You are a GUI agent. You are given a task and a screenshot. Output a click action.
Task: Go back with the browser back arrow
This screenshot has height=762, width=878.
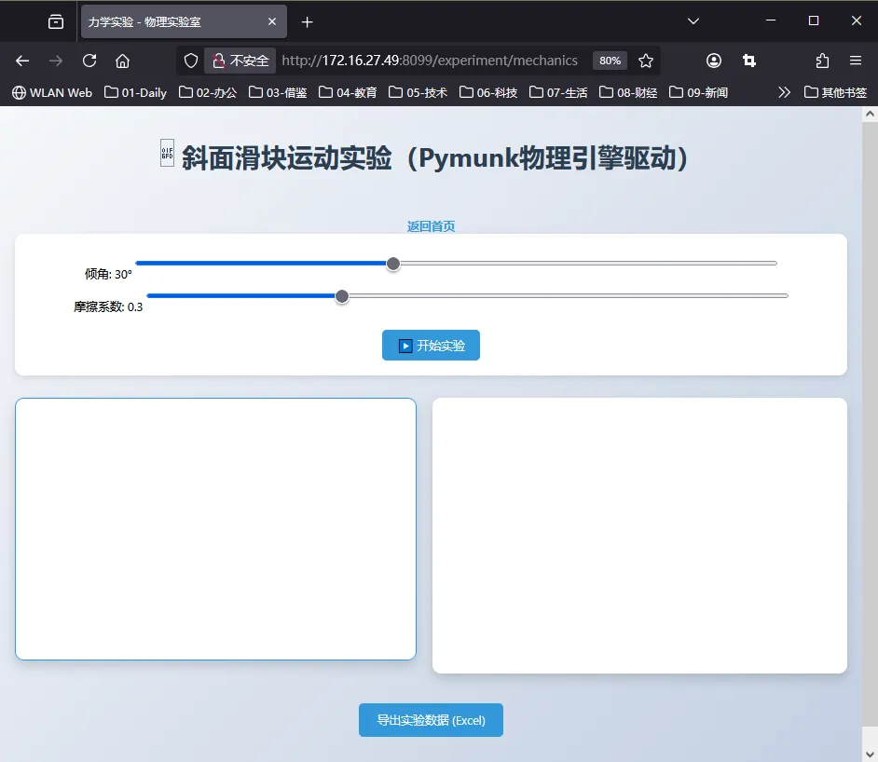22,61
